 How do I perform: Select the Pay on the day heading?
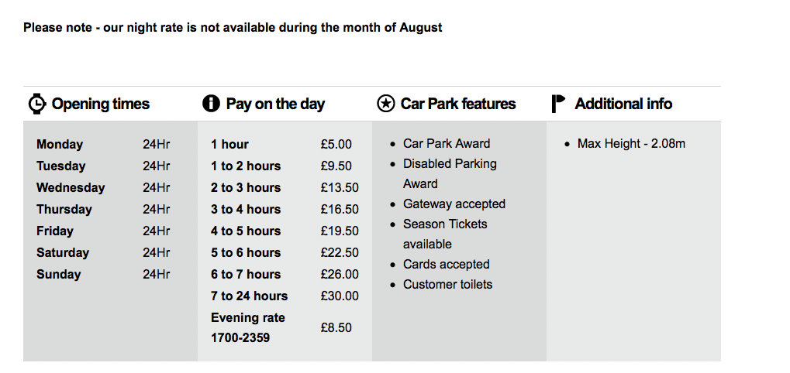point(275,104)
